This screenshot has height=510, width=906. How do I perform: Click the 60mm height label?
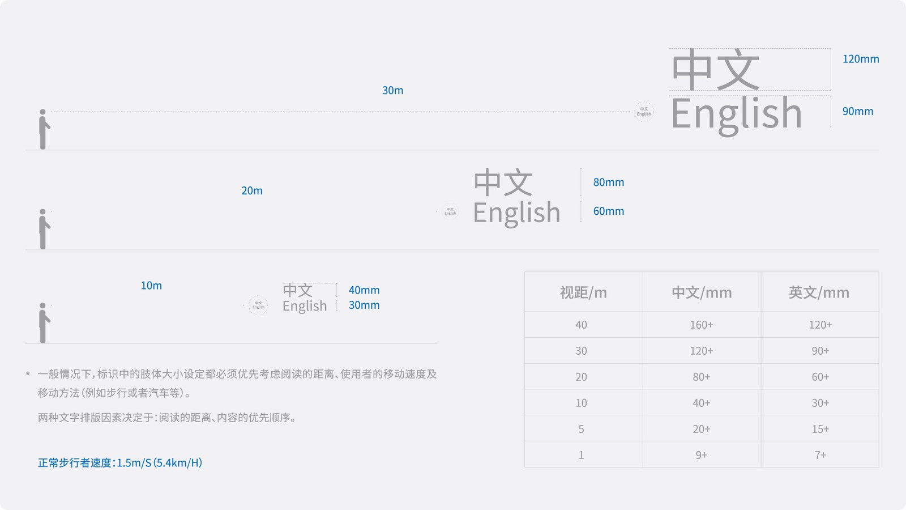[x=609, y=211]
